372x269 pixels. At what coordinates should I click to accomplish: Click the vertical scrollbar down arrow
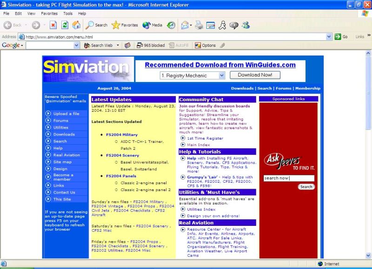click(x=368, y=255)
